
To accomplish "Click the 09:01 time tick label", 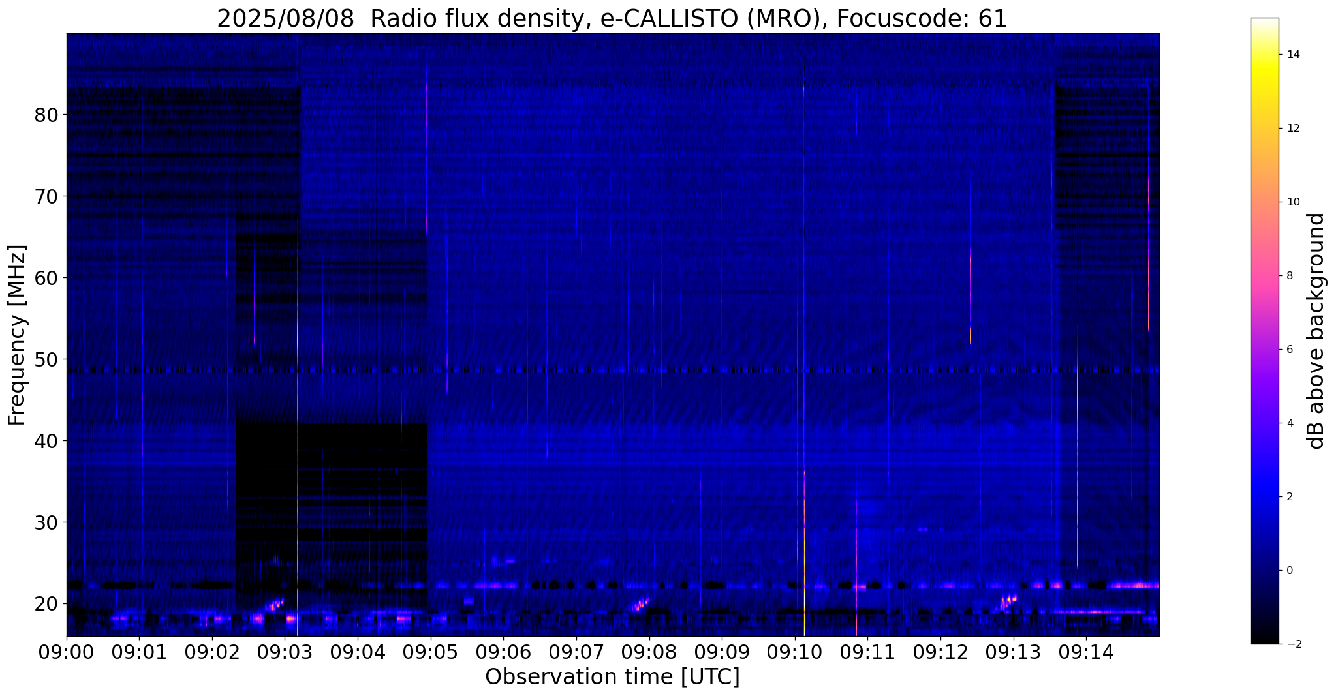I will tap(139, 652).
